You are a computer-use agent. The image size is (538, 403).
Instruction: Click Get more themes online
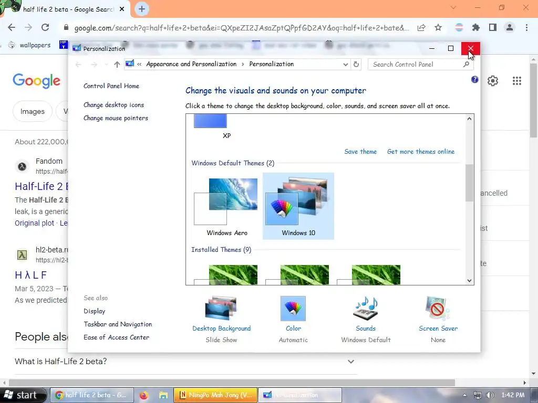(421, 152)
